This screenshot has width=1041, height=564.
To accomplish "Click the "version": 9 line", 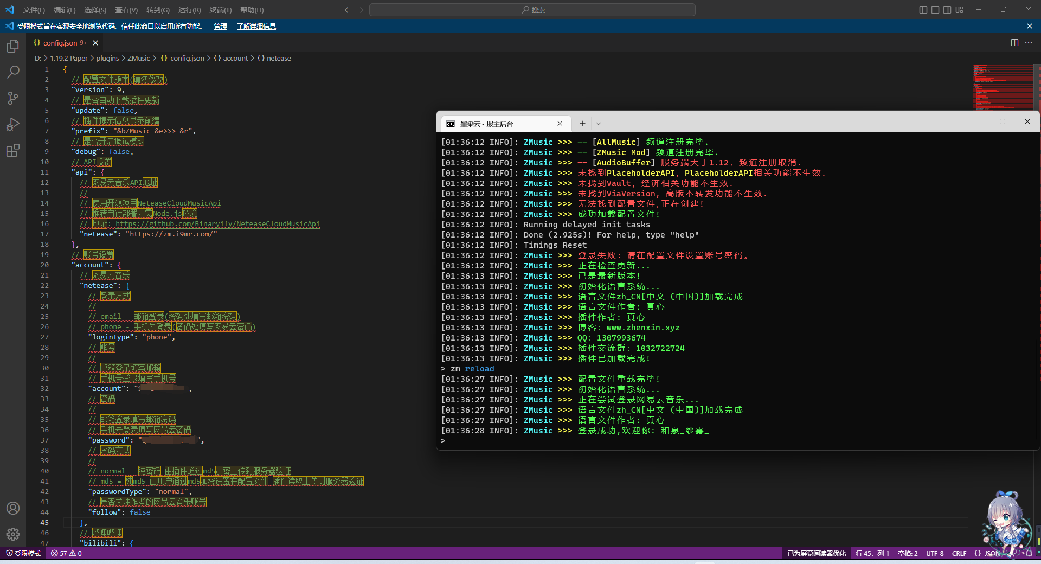I will (98, 90).
